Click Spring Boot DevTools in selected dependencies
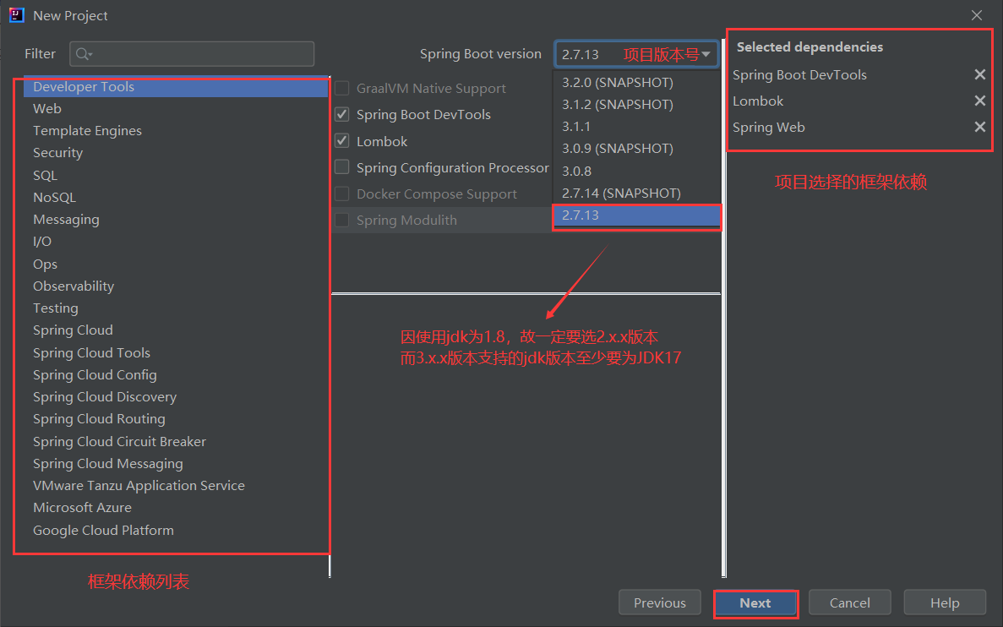1003x627 pixels. 799,75
